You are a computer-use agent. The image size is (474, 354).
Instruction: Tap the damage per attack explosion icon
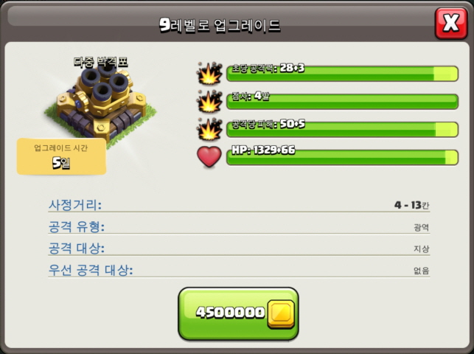[x=209, y=129]
